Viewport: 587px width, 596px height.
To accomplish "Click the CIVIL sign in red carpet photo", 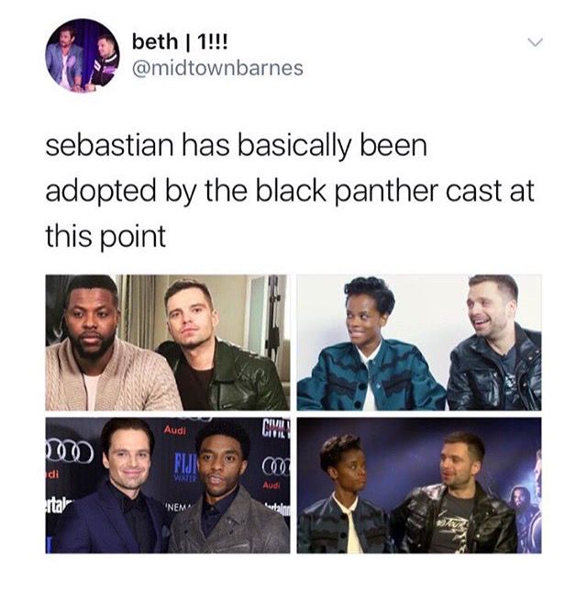I will [276, 428].
